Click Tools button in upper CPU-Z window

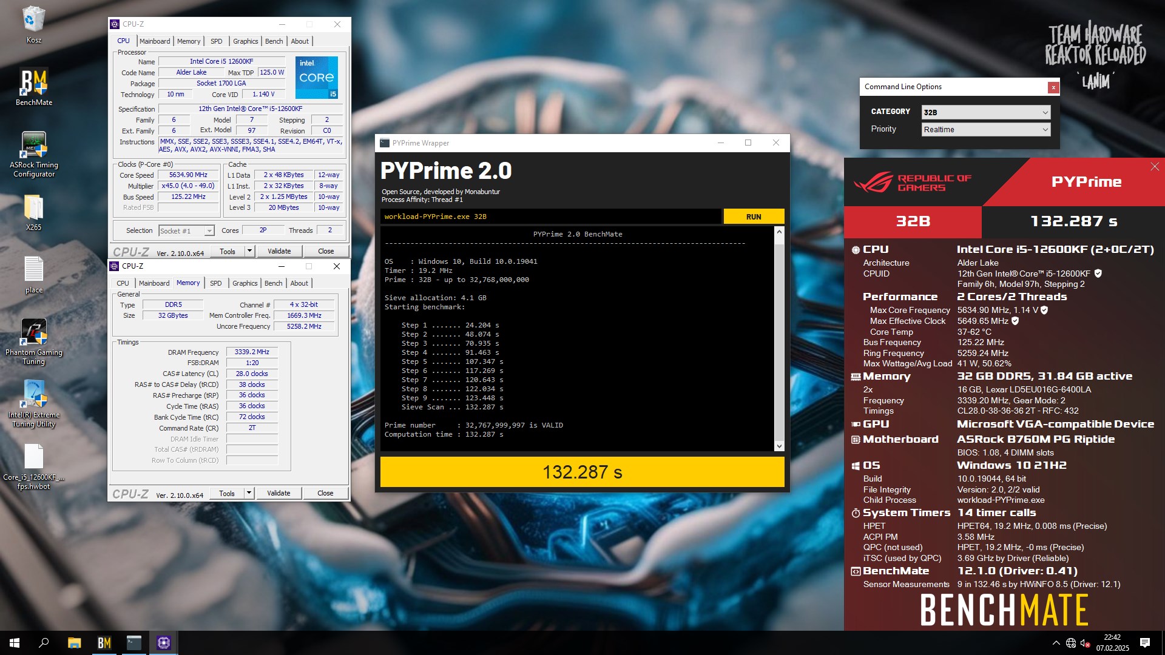point(228,251)
